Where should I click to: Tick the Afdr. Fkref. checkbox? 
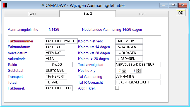(117, 88)
